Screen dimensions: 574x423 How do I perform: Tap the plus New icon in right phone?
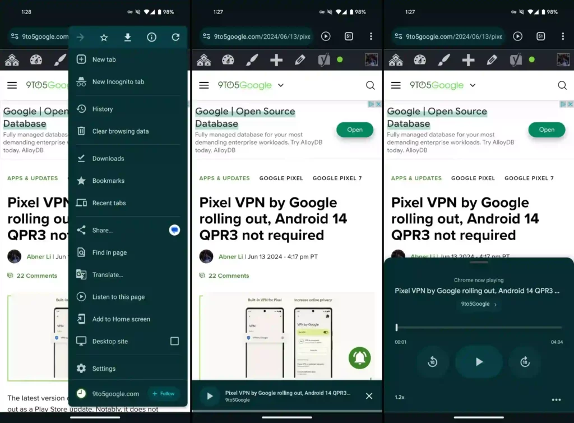tap(468, 59)
